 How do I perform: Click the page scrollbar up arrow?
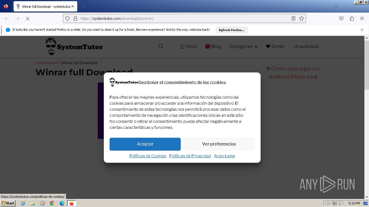click(367, 38)
